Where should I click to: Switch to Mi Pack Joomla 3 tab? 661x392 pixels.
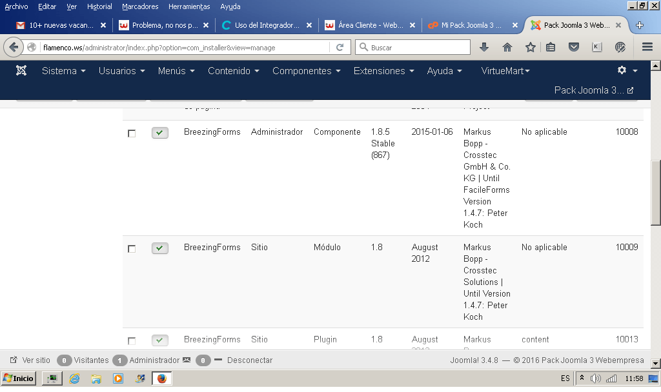(473, 25)
